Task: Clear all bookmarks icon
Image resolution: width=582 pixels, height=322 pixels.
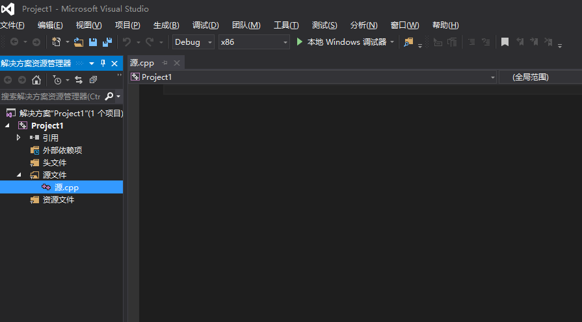Action: pos(548,42)
